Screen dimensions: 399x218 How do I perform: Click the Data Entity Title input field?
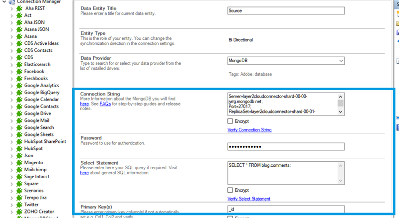pos(285,10)
